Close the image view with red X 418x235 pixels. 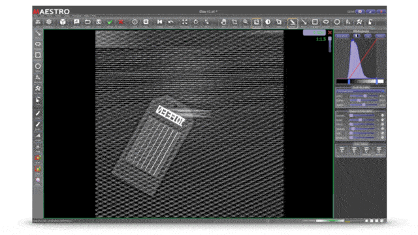pos(330,33)
